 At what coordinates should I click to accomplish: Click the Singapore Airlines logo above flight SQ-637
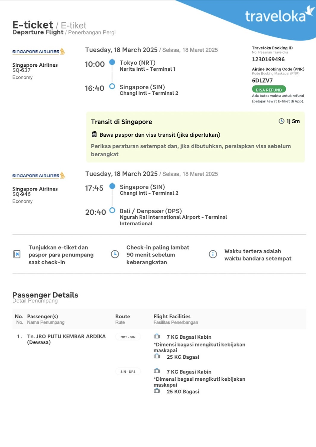point(39,51)
